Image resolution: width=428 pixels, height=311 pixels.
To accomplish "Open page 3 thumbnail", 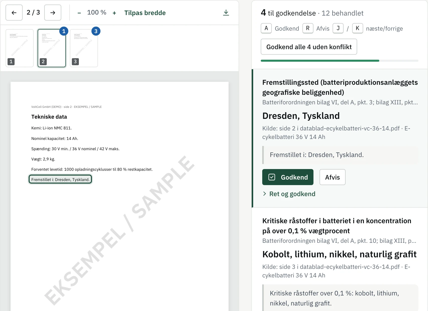I will coord(84,48).
